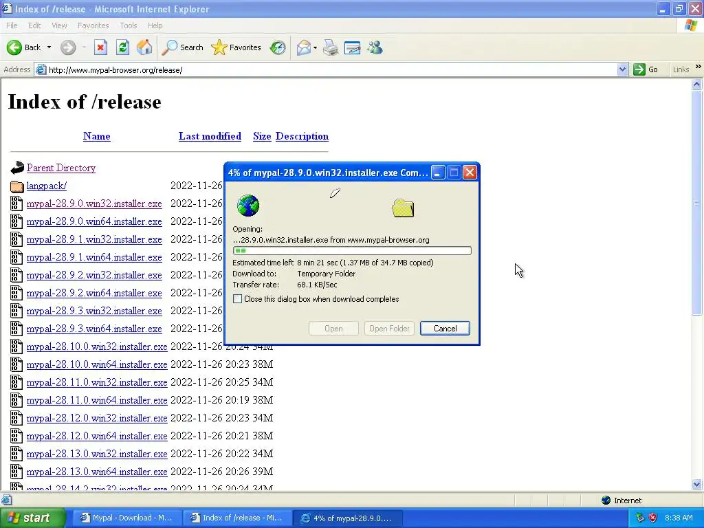Click the Go button arrow icon
704x528 pixels.
coord(639,69)
